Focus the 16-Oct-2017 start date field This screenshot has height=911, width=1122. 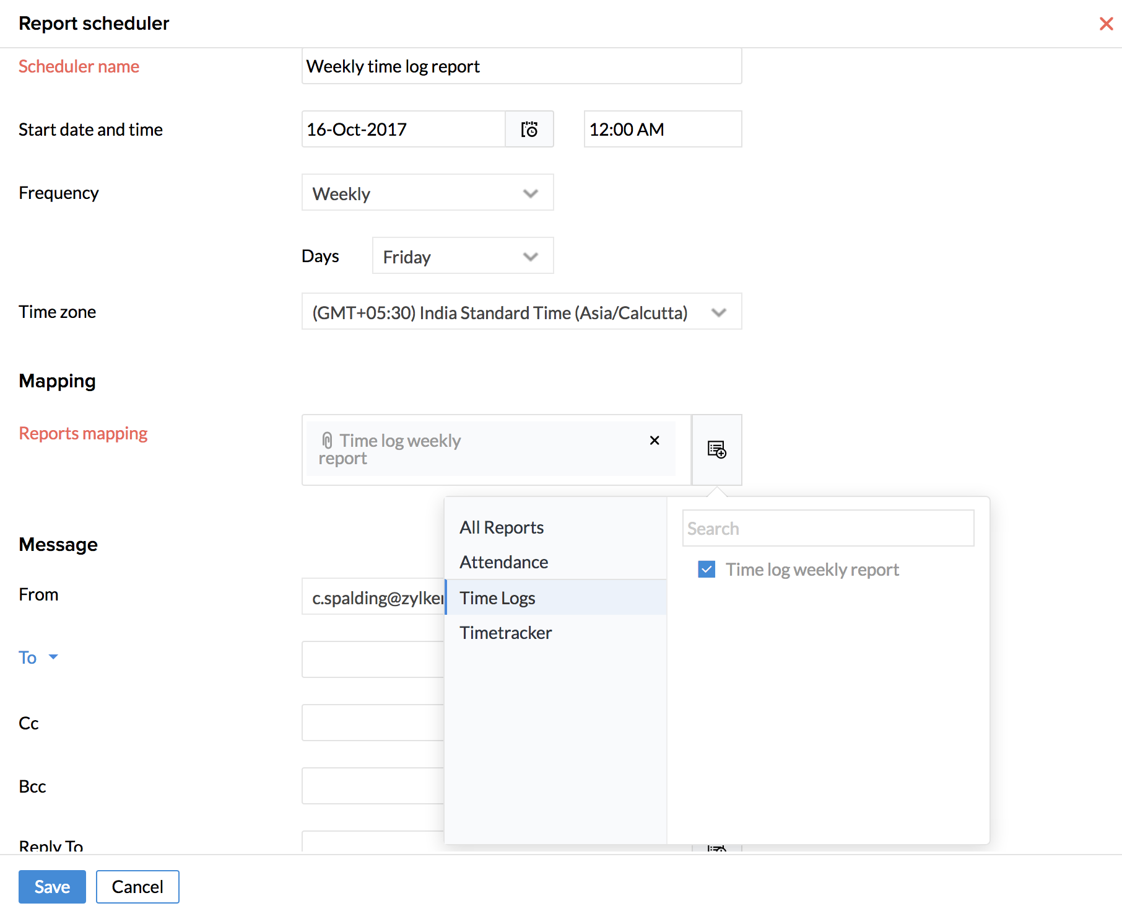click(x=403, y=130)
